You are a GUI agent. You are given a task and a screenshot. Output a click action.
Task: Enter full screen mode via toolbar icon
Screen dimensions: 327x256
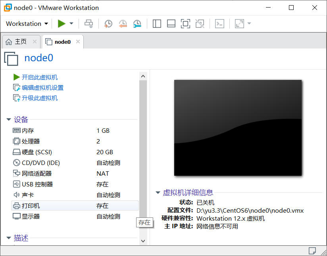[x=185, y=23]
